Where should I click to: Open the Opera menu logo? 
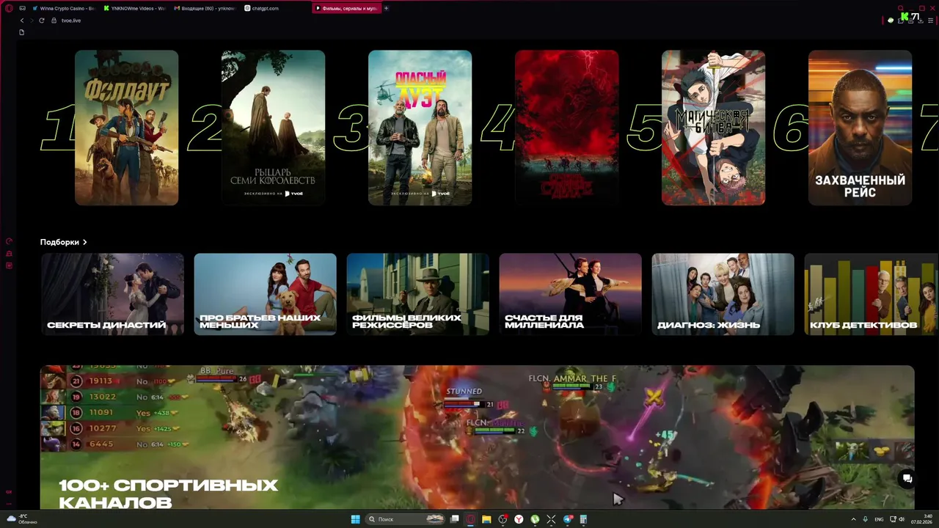[x=9, y=8]
